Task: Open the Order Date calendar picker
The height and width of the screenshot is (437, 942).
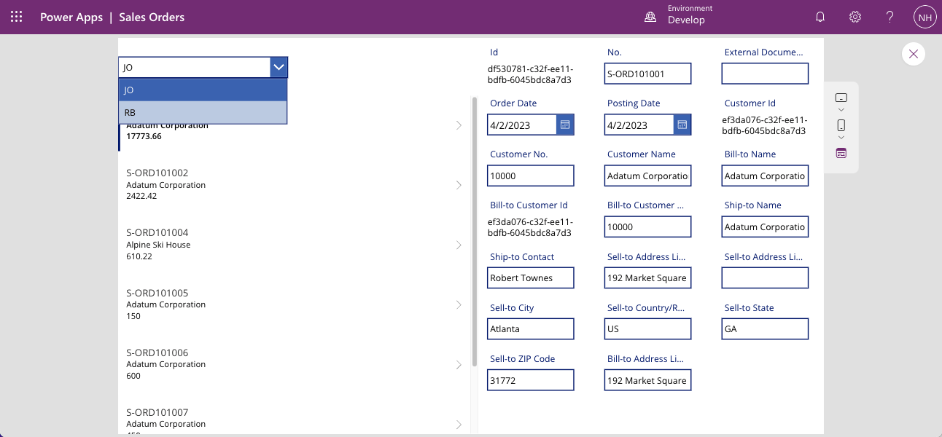Action: (565, 125)
